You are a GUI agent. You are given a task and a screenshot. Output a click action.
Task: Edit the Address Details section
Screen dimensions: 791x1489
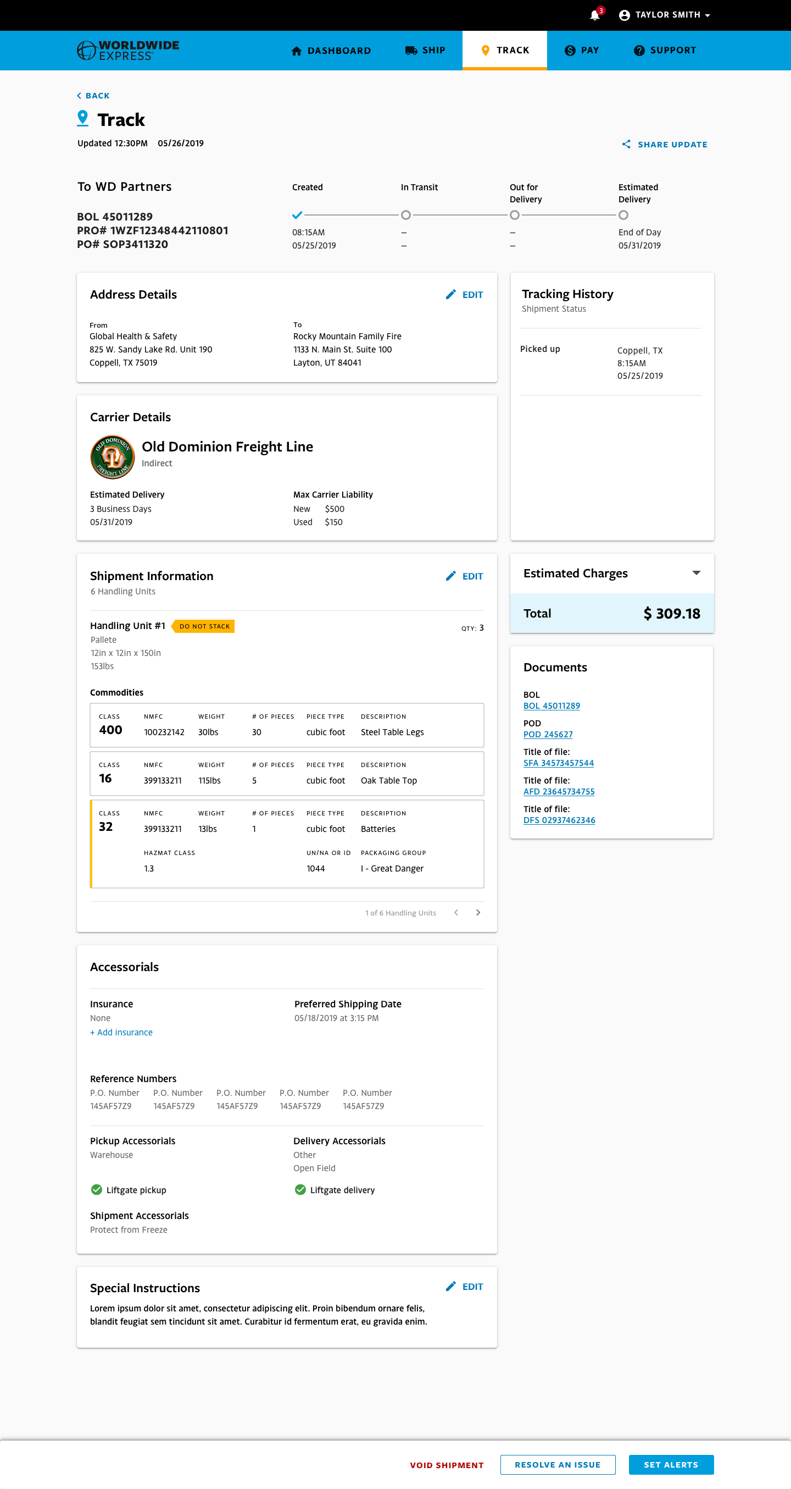pos(464,295)
